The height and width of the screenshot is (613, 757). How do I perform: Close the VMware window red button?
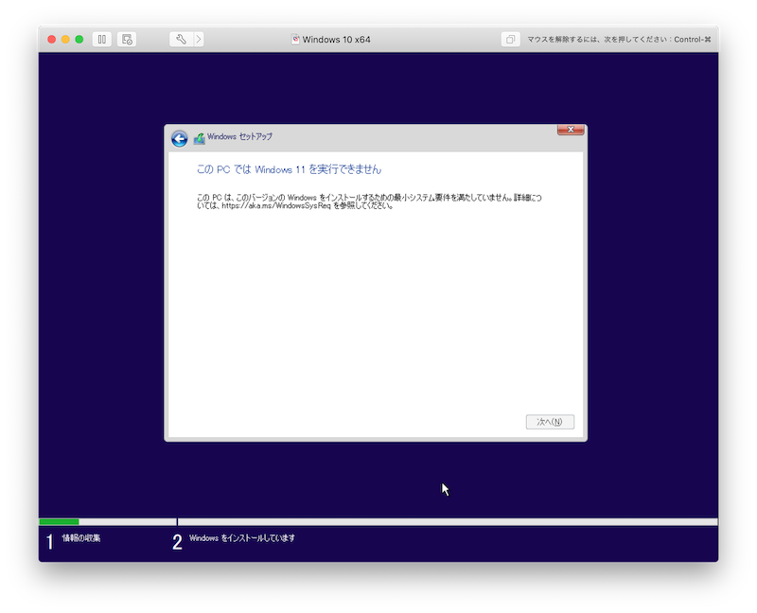pos(52,39)
